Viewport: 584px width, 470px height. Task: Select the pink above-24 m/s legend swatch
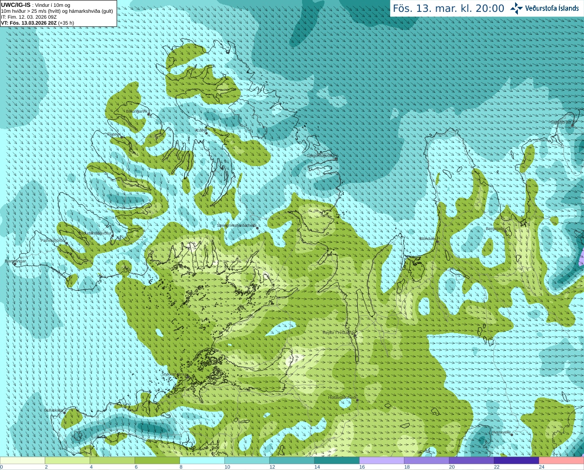[x=562, y=460]
